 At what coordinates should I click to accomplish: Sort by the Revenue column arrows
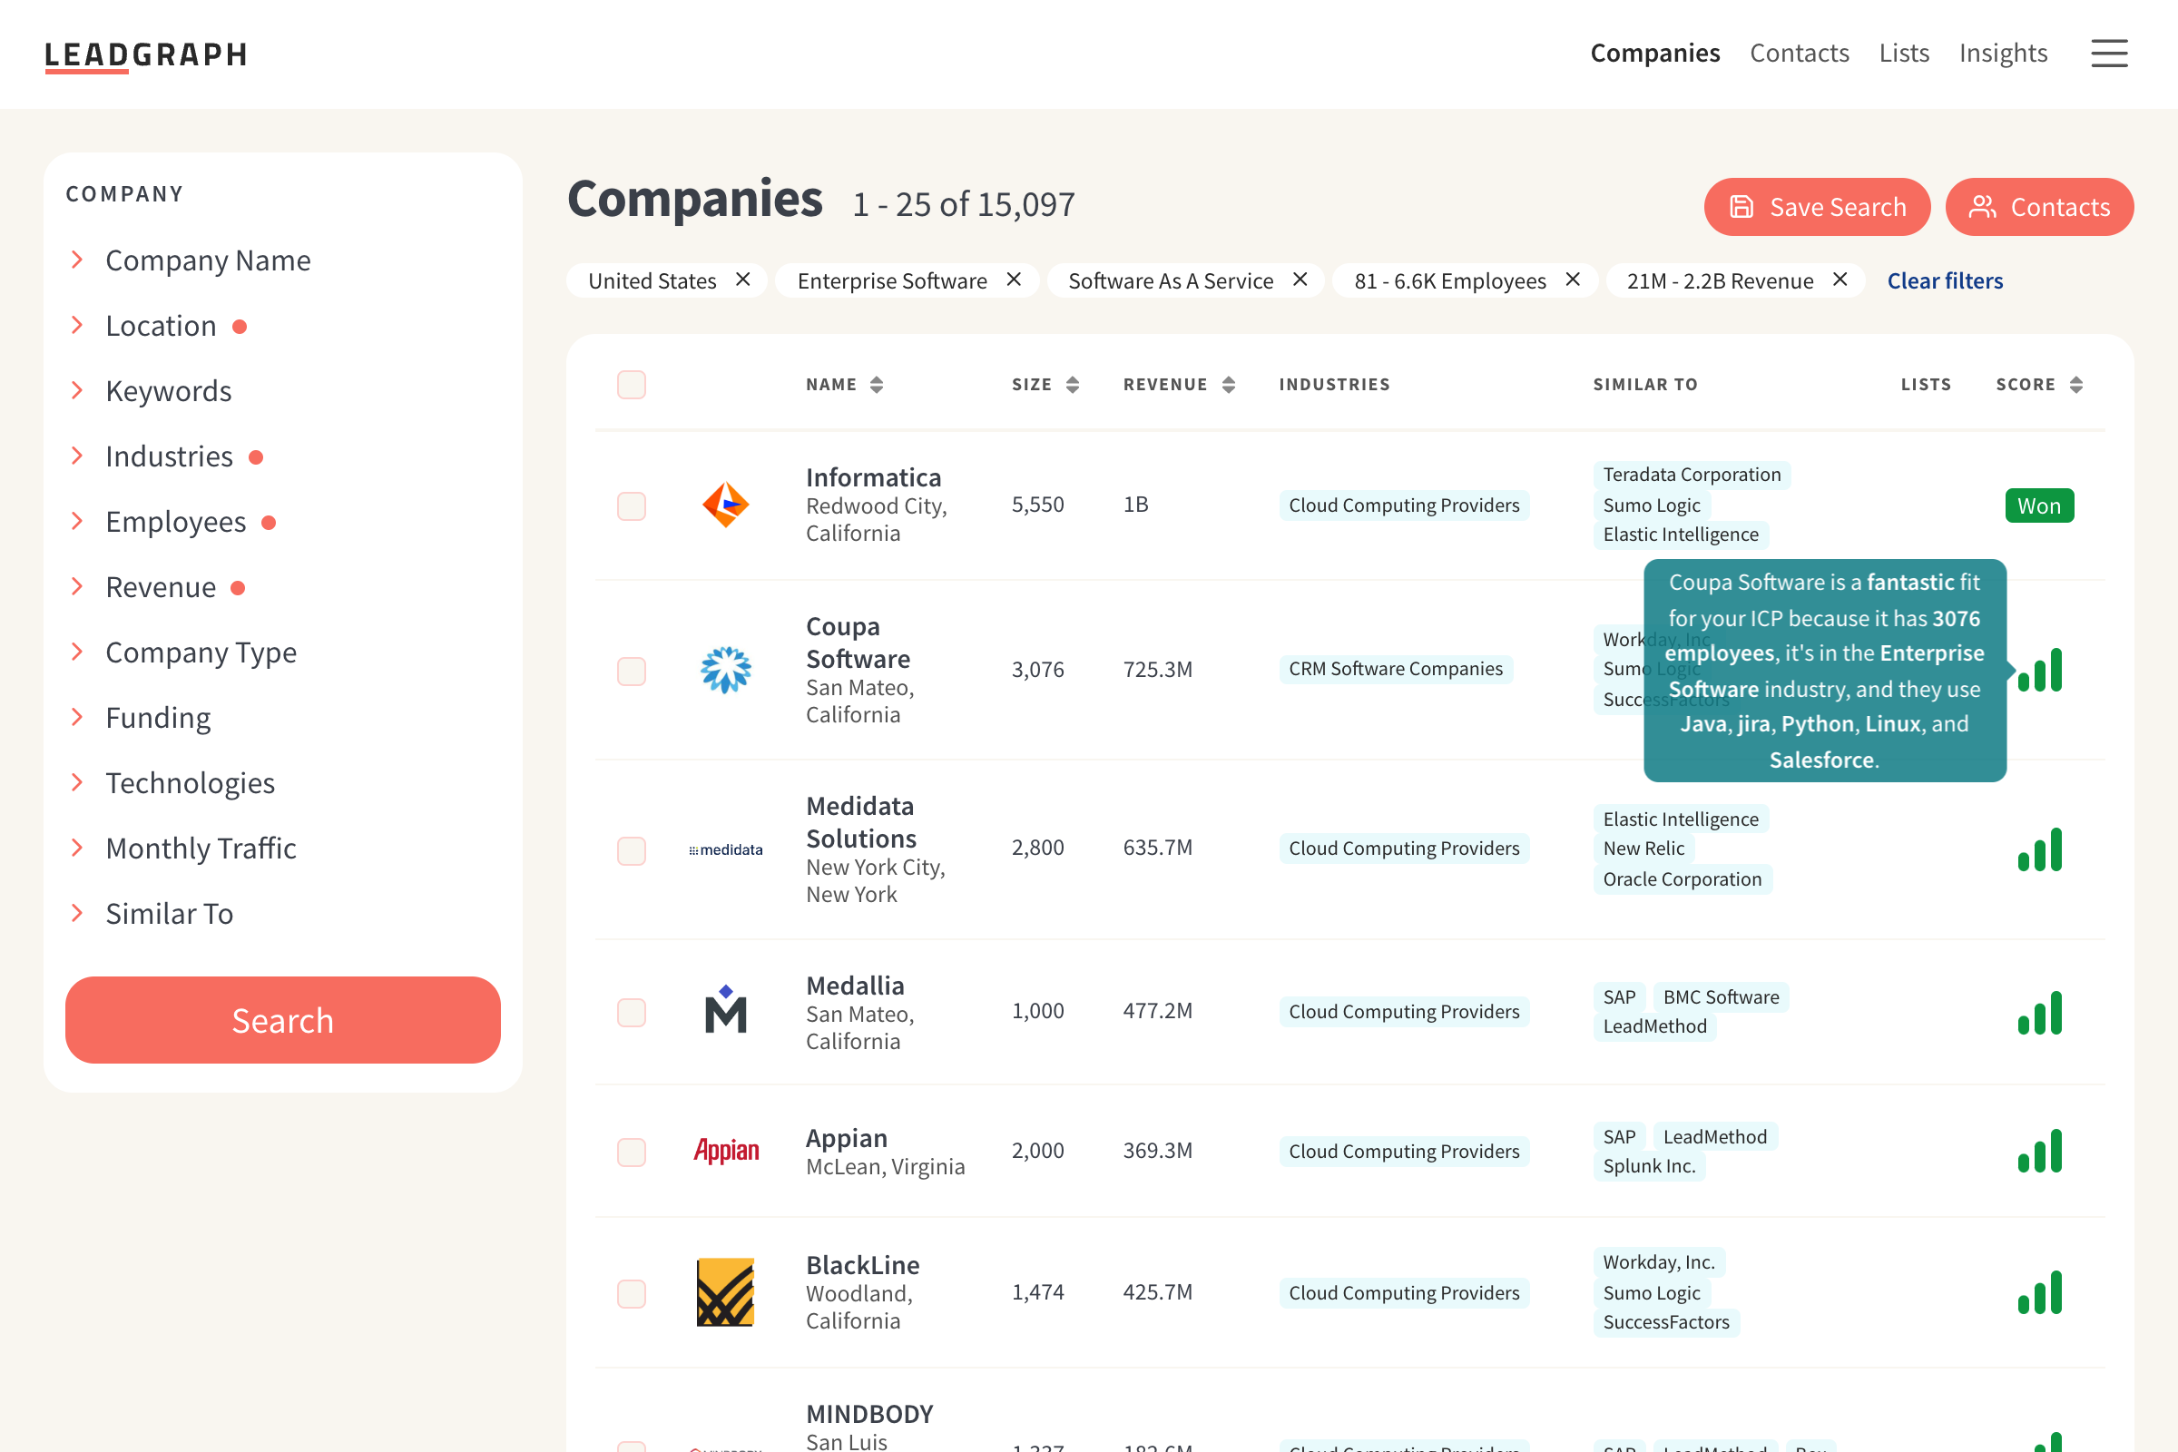click(1229, 384)
